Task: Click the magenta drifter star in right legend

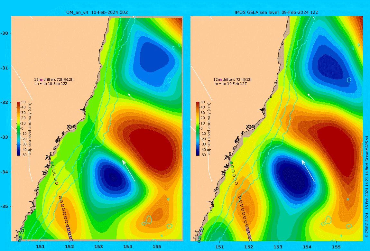Action: click(220, 80)
